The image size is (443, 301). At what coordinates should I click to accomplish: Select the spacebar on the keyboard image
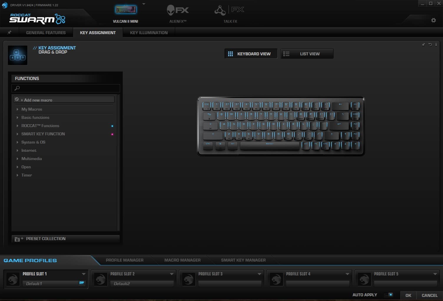(270, 146)
